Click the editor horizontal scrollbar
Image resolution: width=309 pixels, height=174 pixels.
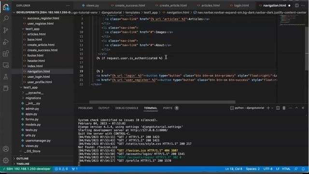tap(162, 102)
